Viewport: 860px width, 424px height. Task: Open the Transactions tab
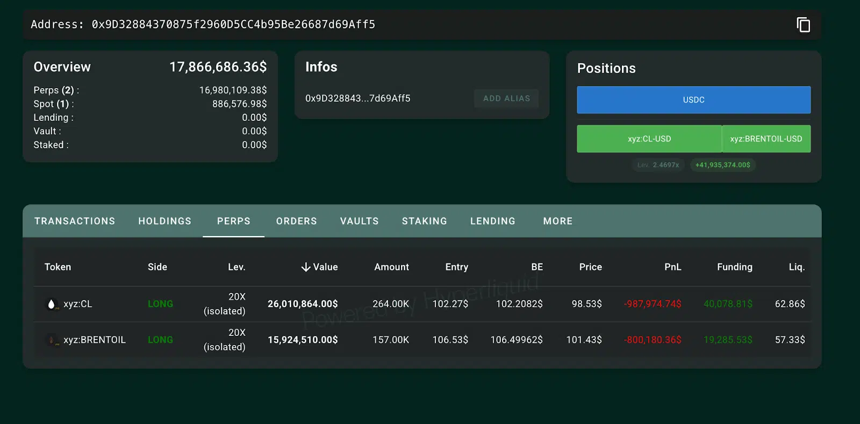(75, 221)
